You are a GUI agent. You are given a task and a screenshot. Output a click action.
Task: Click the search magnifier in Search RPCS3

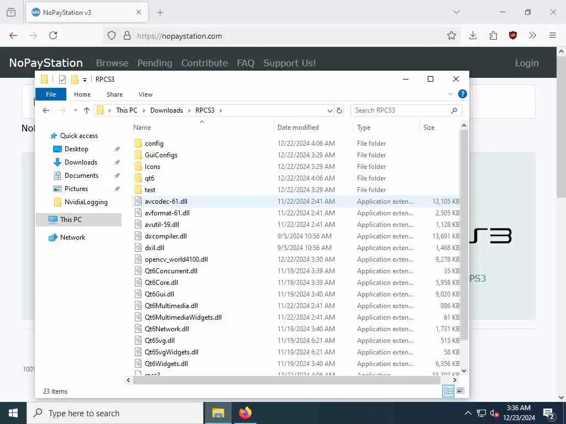click(x=454, y=110)
